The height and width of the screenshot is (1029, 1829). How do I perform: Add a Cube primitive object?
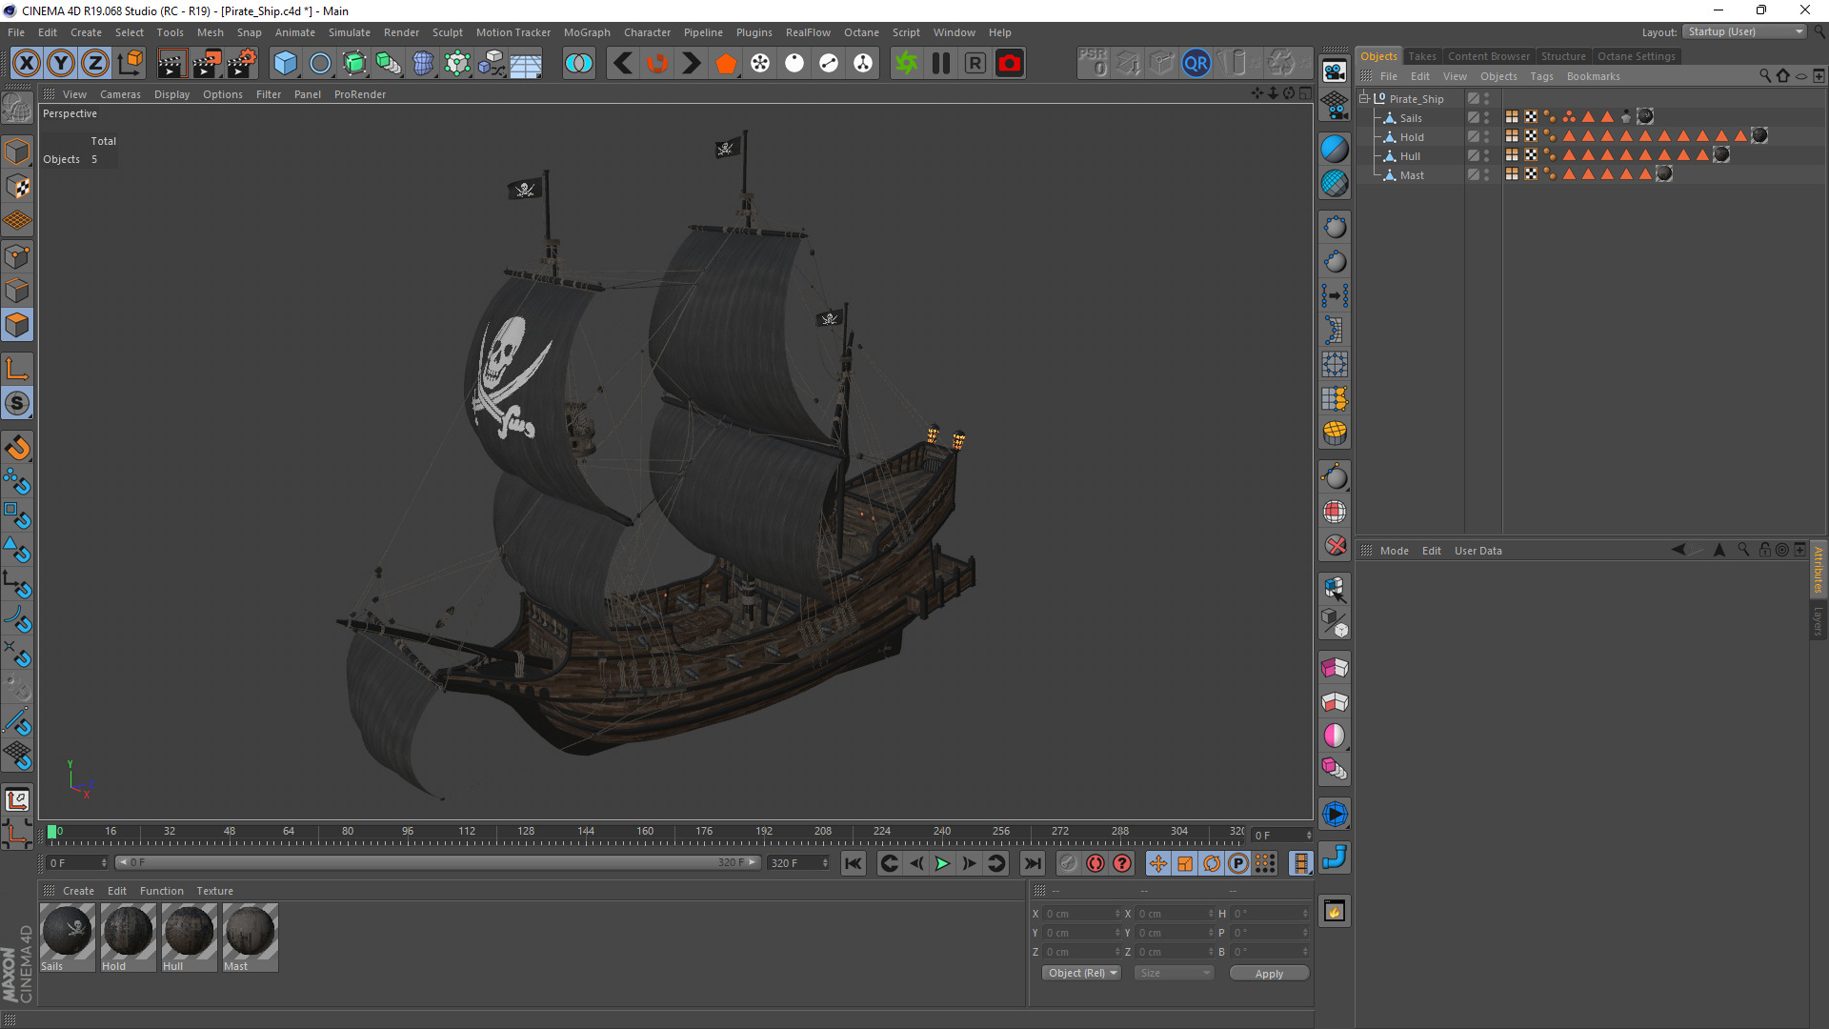285,64
